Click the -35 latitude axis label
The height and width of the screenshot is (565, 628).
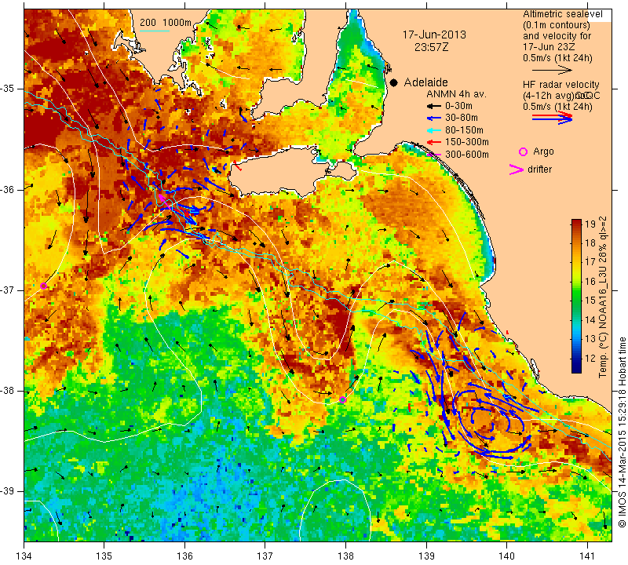click(x=9, y=89)
